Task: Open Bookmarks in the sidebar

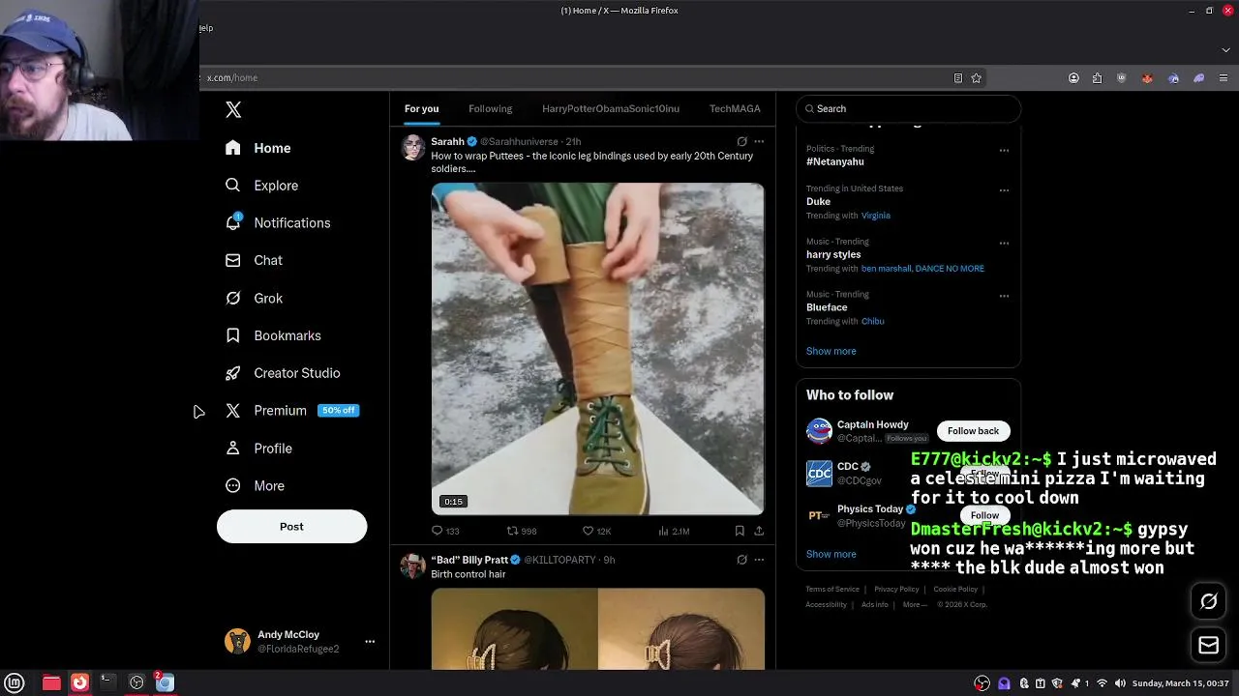Action: [x=273, y=335]
